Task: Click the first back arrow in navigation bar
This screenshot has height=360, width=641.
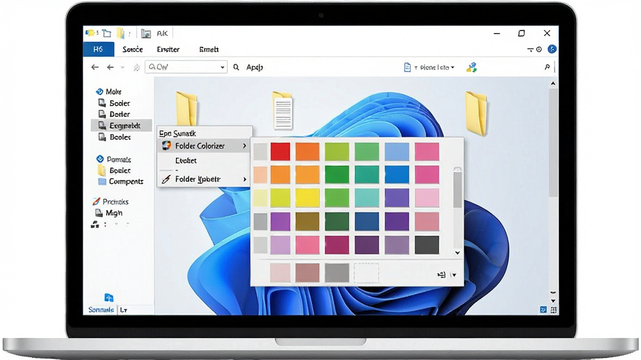Action: (x=95, y=67)
